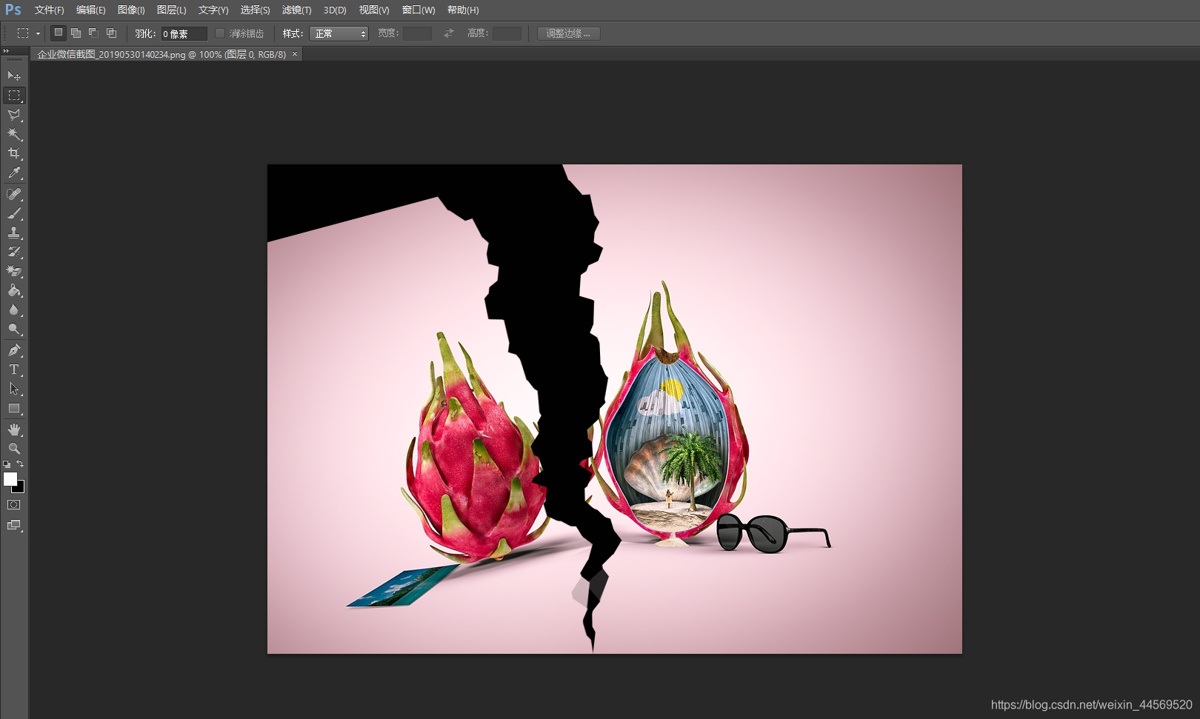
Task: Click the marquee tool icon in options bar
Action: point(23,33)
